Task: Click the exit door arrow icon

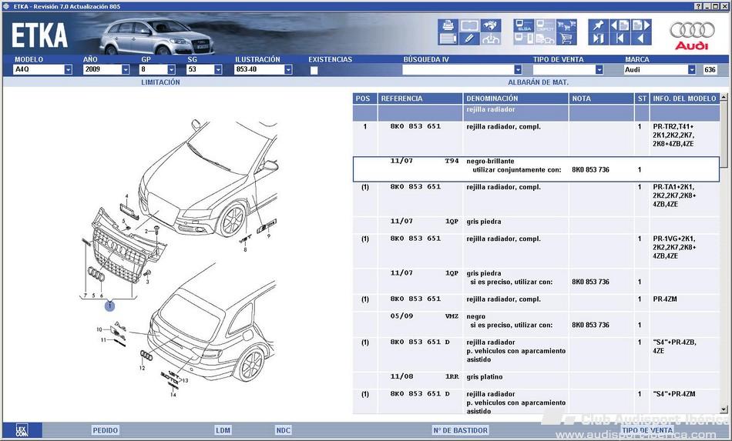Action: [598, 38]
